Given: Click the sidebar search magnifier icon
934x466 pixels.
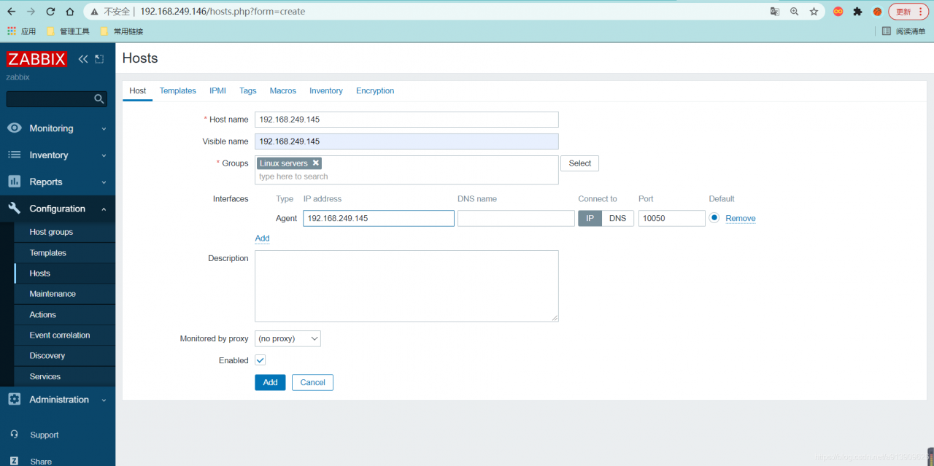Looking at the screenshot, I should tap(99, 98).
